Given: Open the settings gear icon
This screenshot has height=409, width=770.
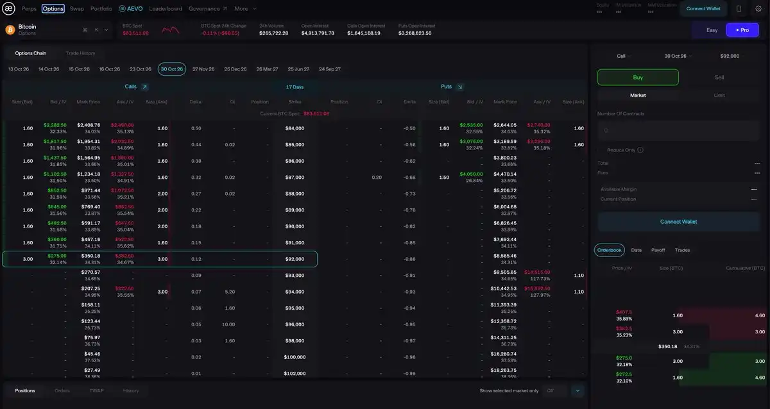Looking at the screenshot, I should pyautogui.click(x=758, y=9).
